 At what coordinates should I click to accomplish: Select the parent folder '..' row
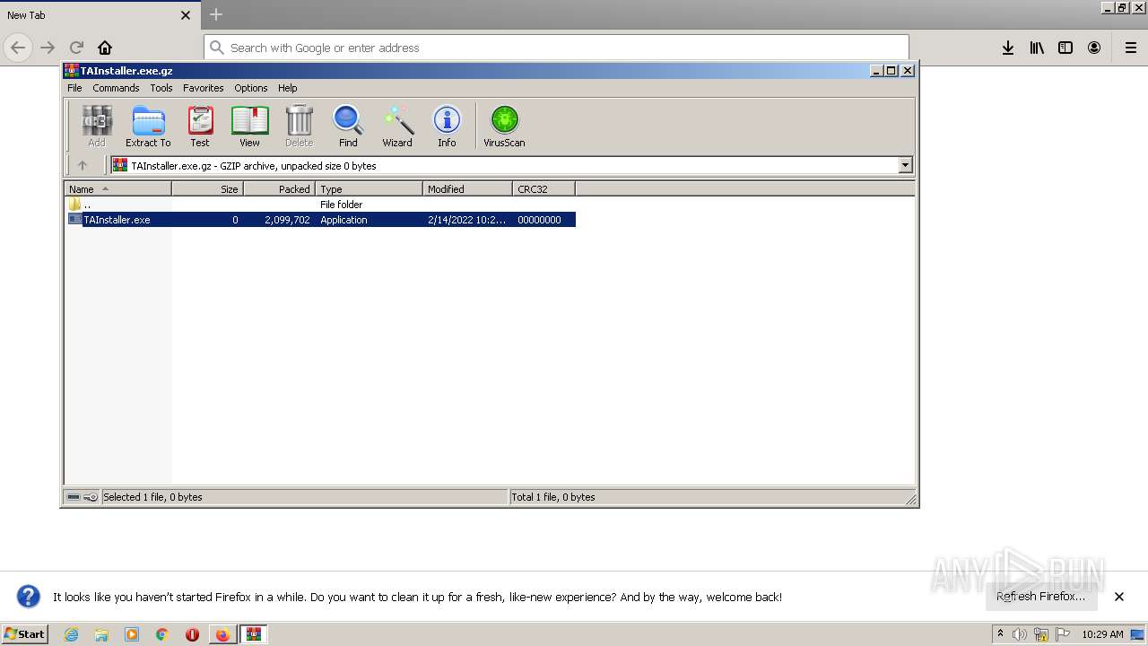(x=320, y=205)
